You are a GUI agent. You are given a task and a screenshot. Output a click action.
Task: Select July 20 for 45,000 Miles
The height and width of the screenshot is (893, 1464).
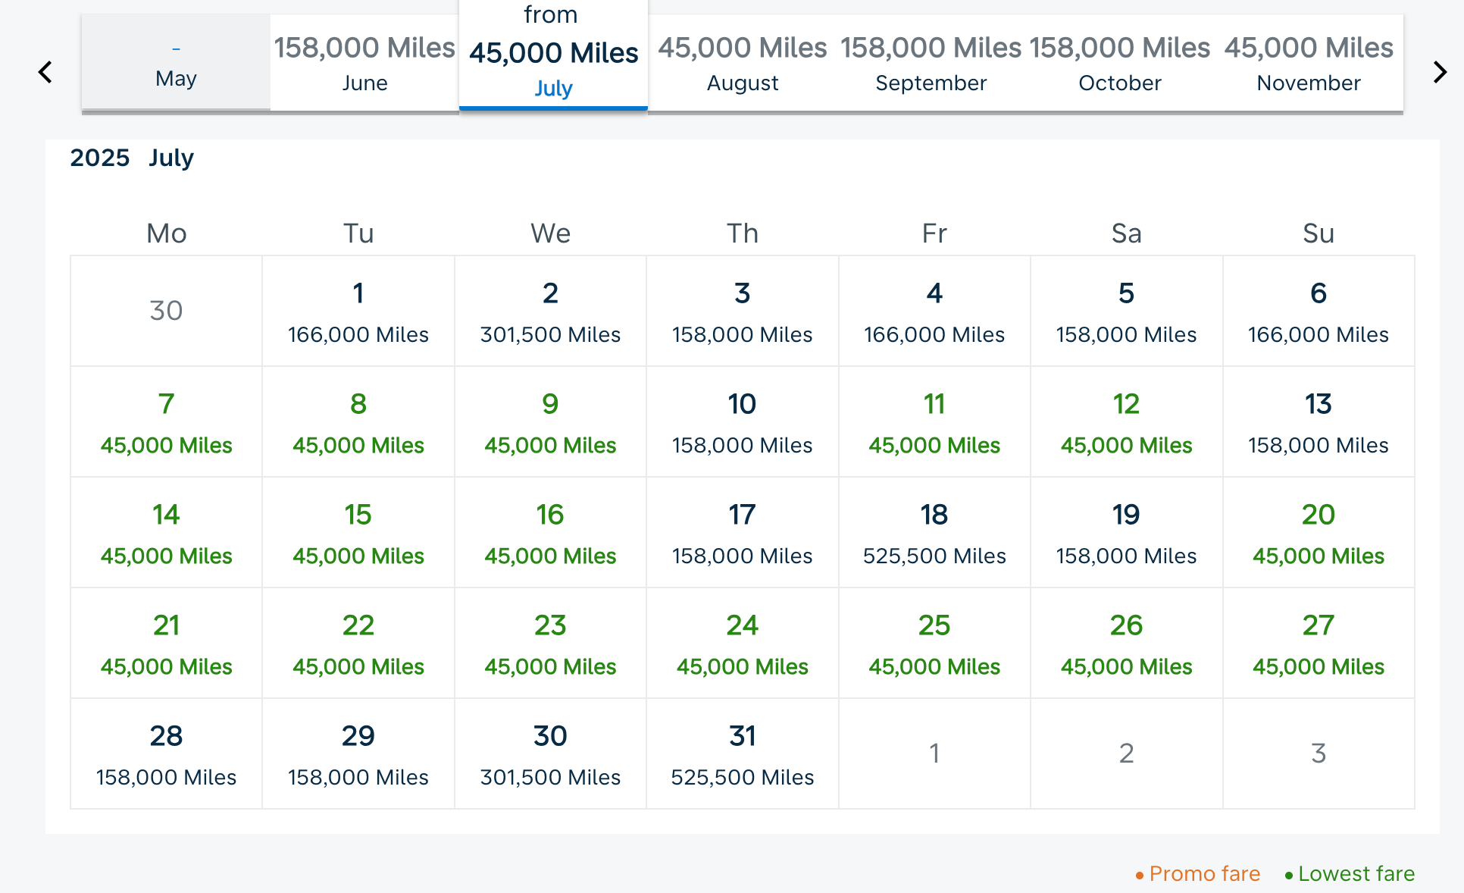1318,533
